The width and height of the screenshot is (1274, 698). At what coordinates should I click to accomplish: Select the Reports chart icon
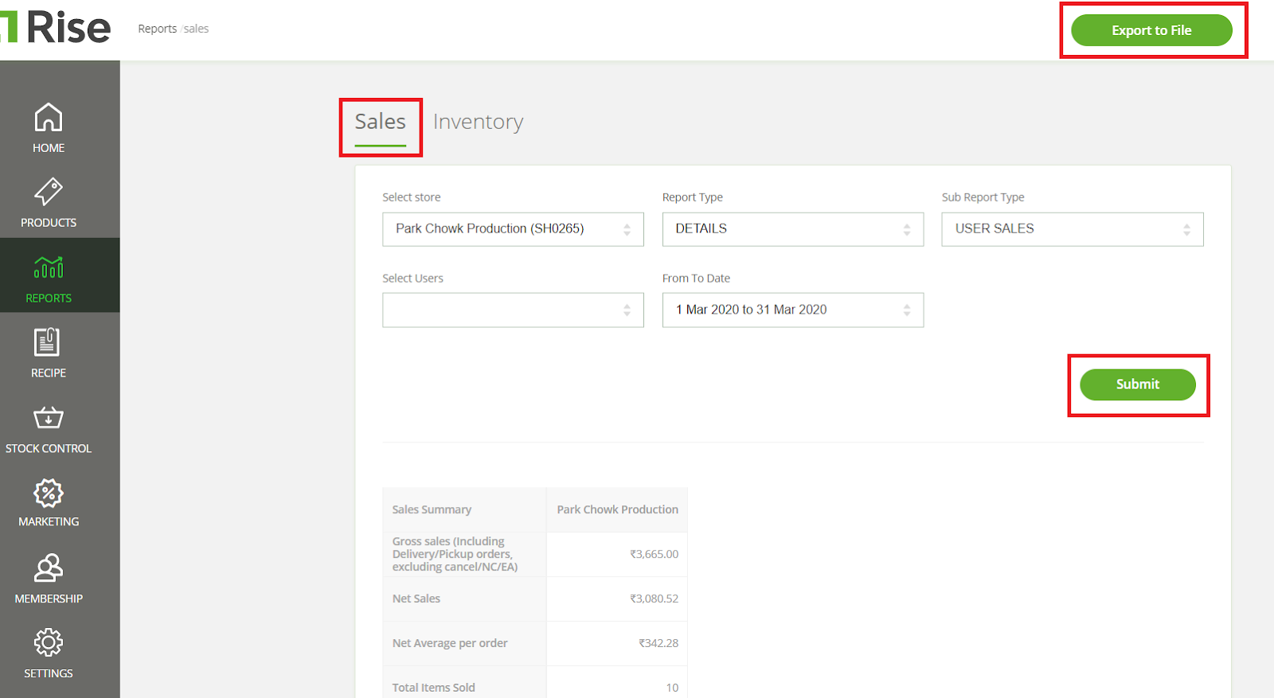point(49,267)
